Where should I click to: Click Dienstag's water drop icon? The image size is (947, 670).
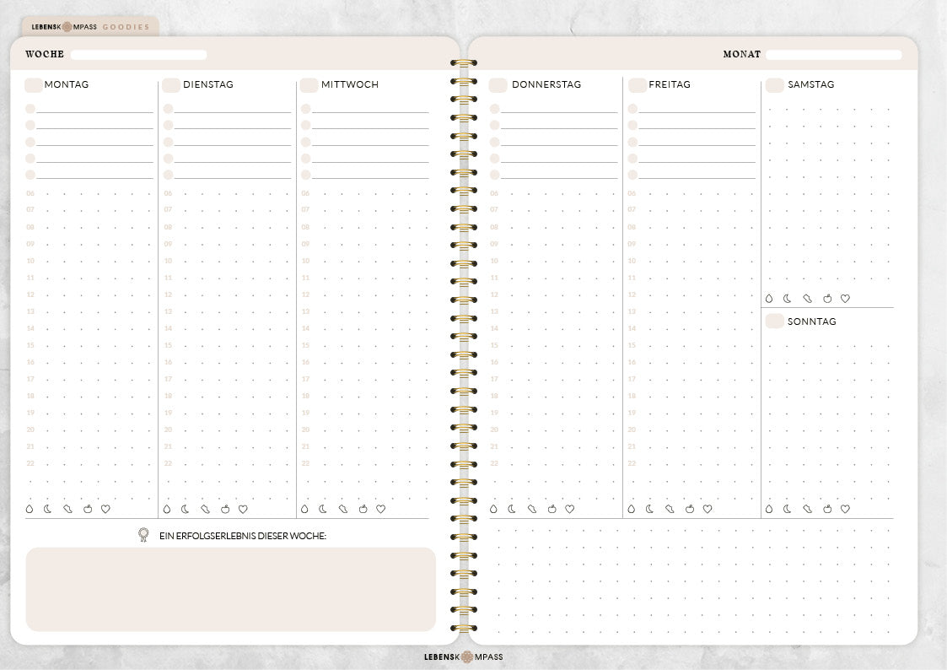[167, 510]
